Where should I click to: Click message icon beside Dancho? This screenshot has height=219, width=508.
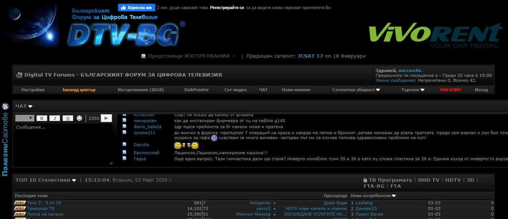tap(124, 145)
